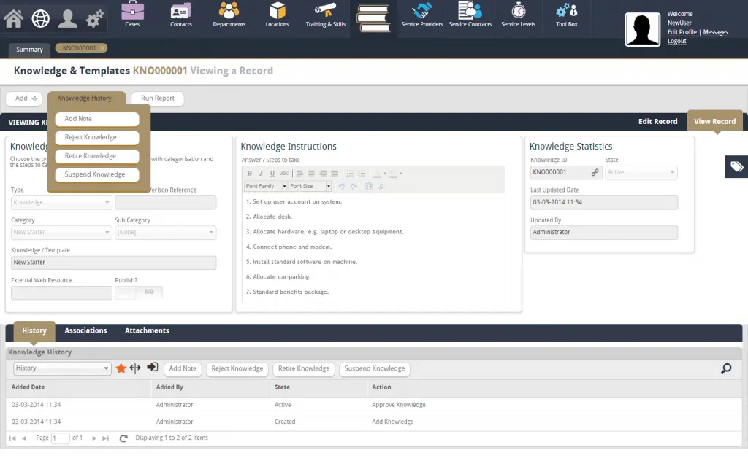This screenshot has height=469, width=748.
Task: Go to the Home icon
Action: click(x=13, y=18)
